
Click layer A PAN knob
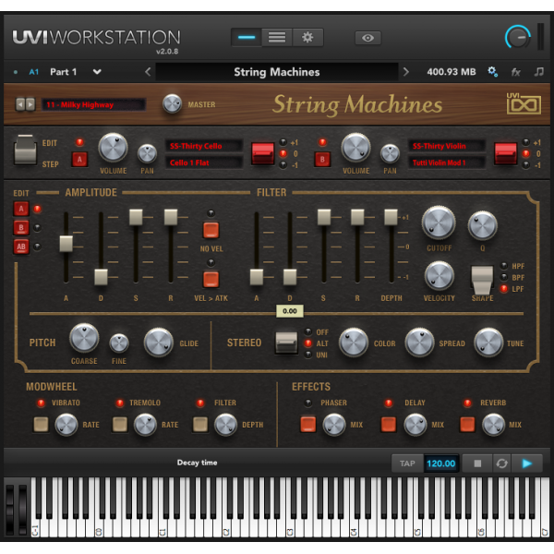(147, 153)
